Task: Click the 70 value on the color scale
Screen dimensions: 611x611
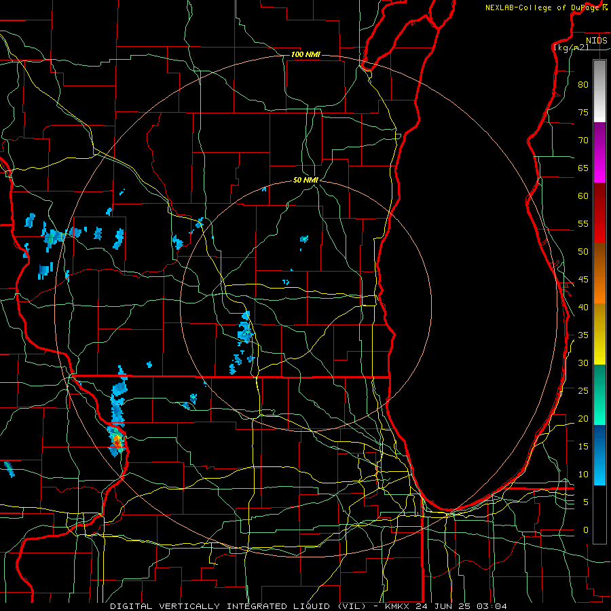Action: click(583, 141)
